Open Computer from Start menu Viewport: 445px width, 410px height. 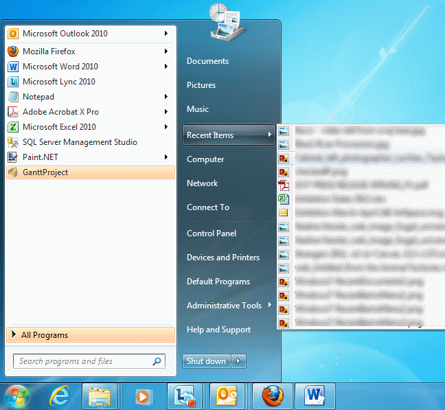tap(205, 159)
